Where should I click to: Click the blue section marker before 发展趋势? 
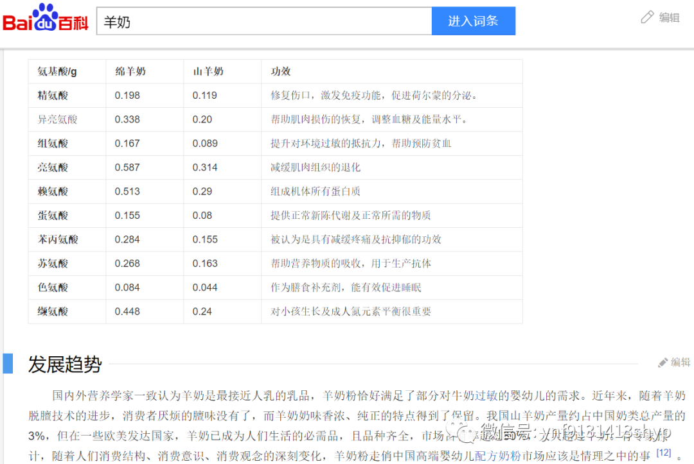7,363
